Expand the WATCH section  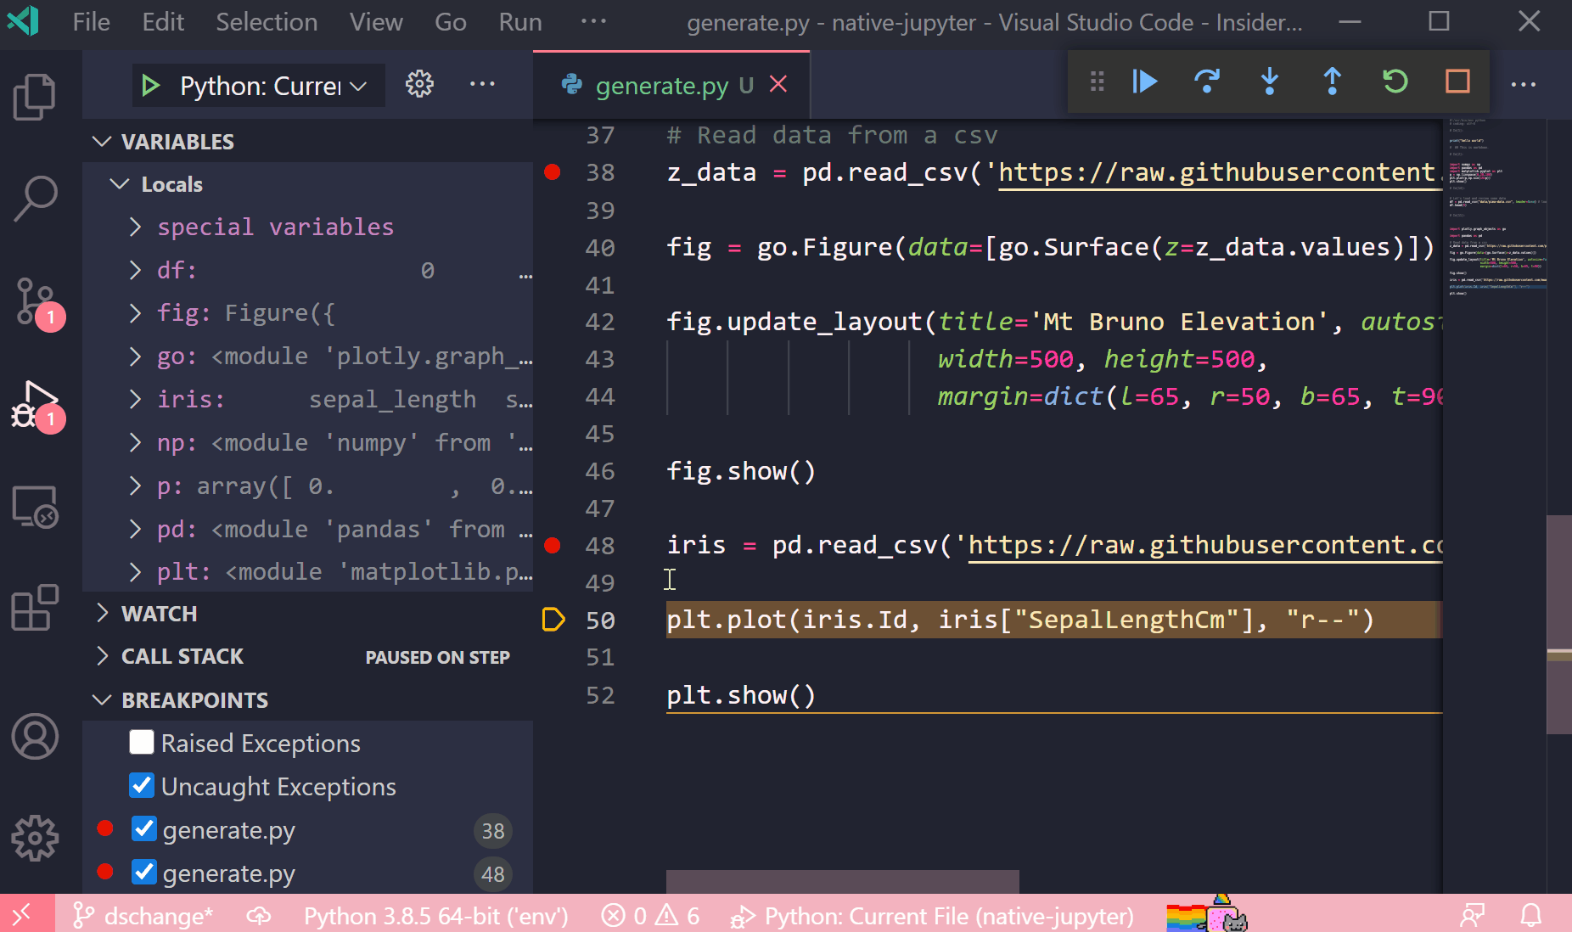159,614
